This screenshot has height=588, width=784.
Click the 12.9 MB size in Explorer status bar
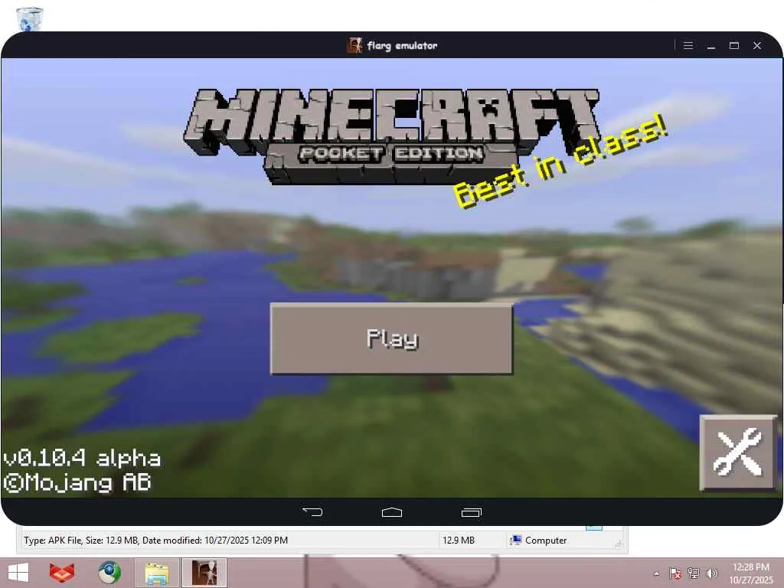coord(459,541)
